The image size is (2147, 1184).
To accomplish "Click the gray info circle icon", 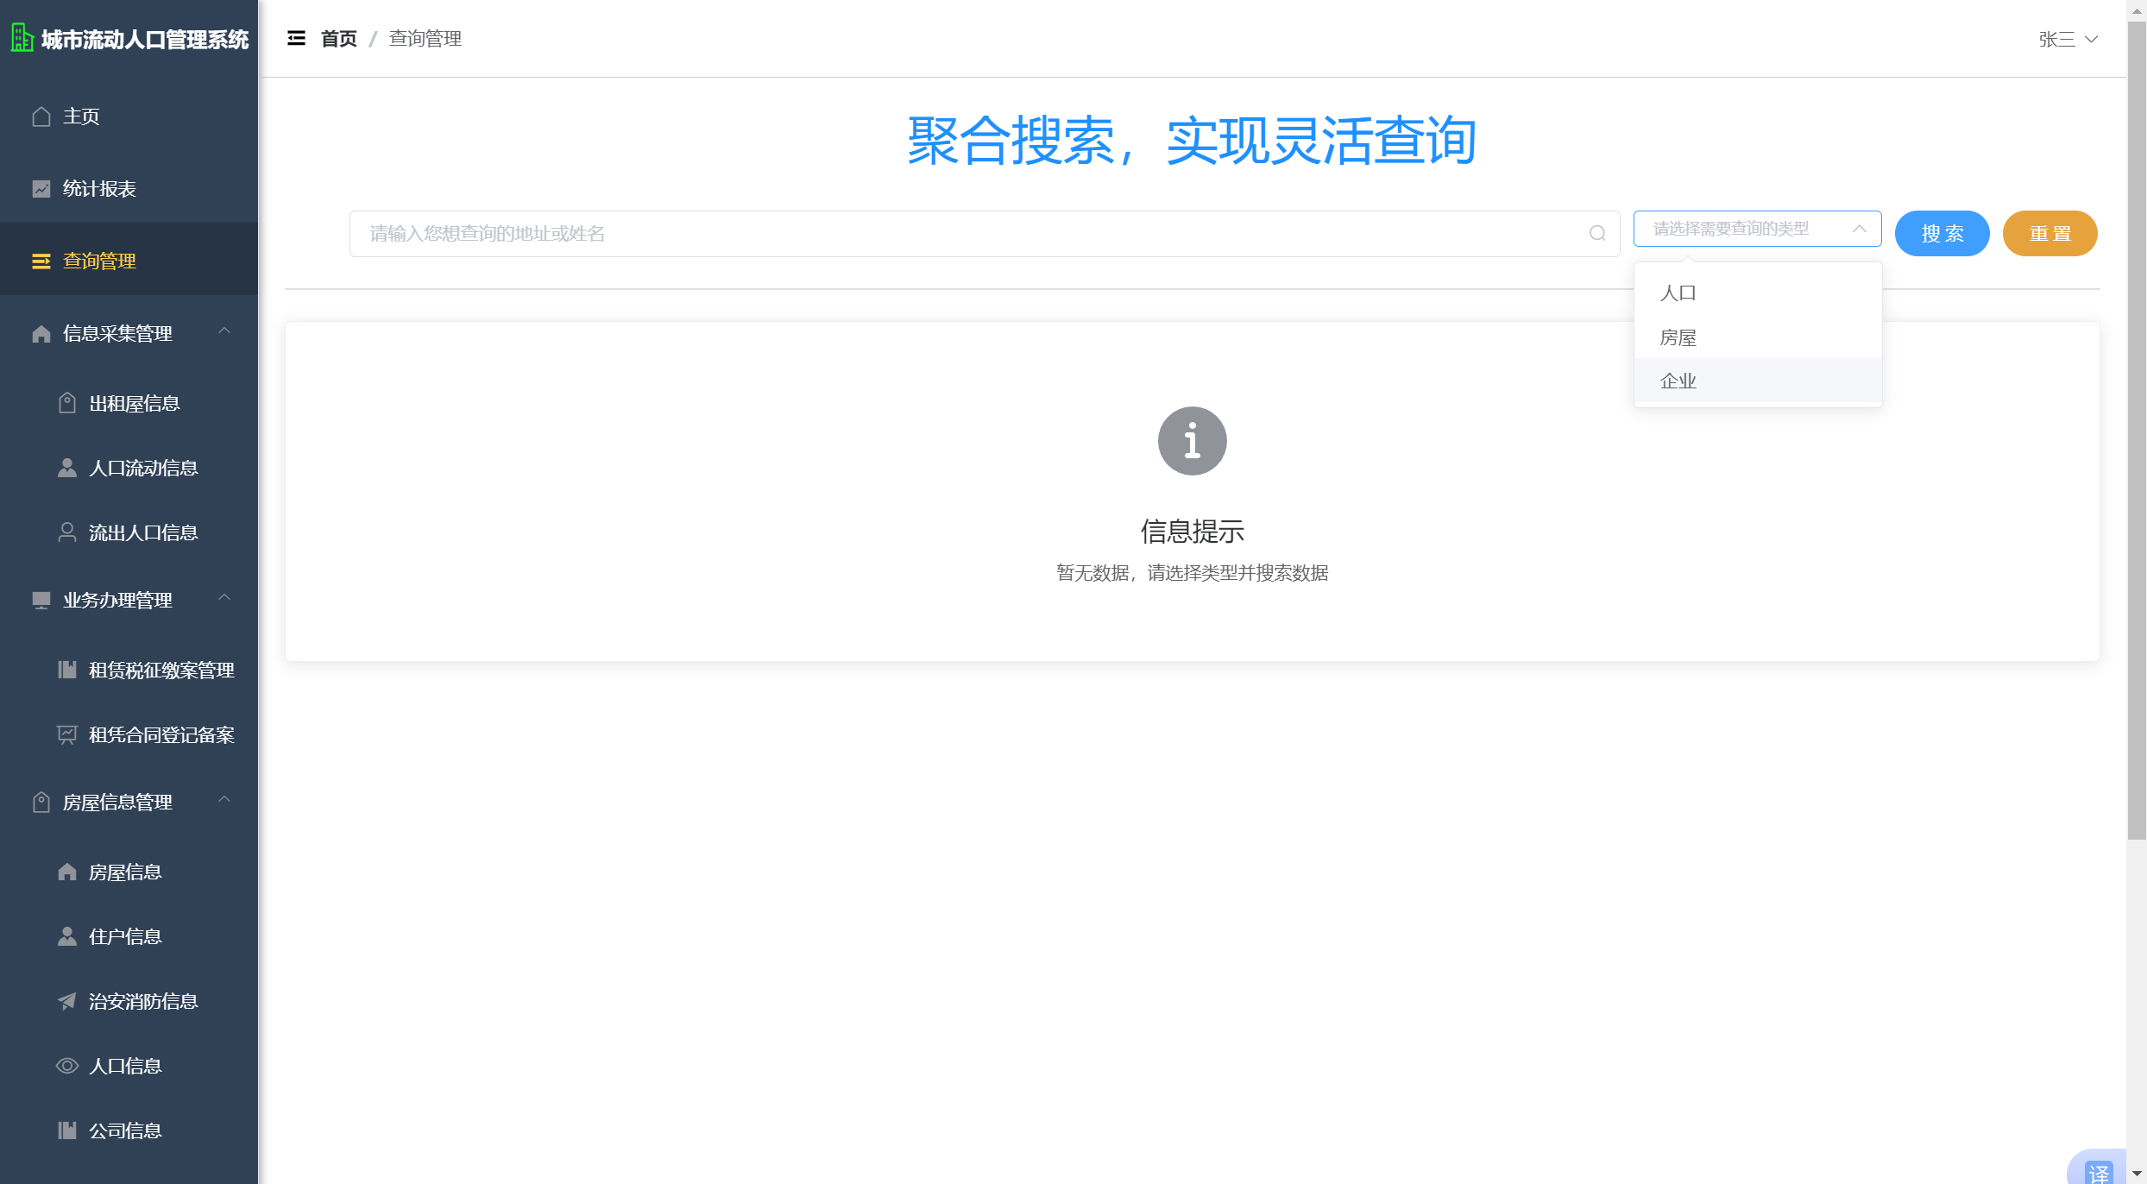I will tap(1193, 441).
